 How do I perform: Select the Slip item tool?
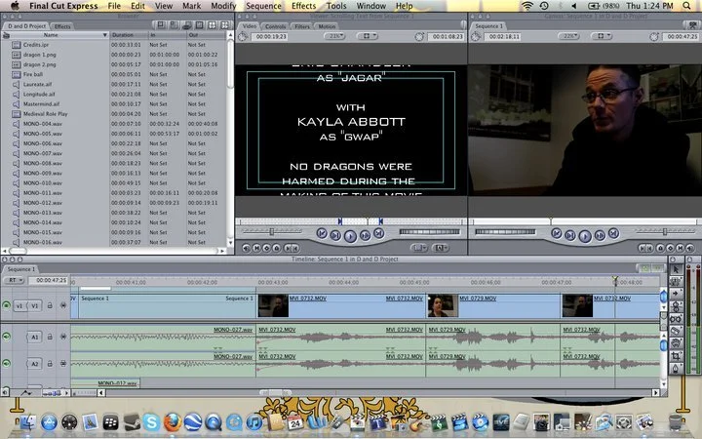coord(676,319)
